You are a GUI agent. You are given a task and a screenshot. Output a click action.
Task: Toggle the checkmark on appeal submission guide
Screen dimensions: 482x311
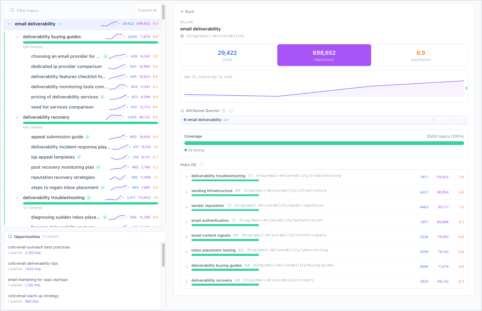point(87,137)
